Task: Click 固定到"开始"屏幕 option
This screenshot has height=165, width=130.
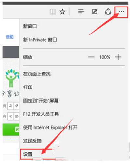Action: (x=41, y=101)
